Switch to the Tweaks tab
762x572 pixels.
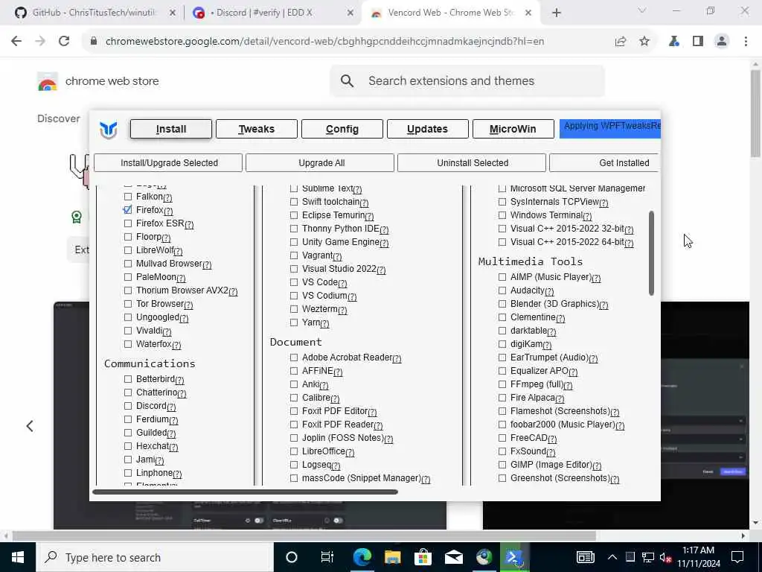pos(257,129)
